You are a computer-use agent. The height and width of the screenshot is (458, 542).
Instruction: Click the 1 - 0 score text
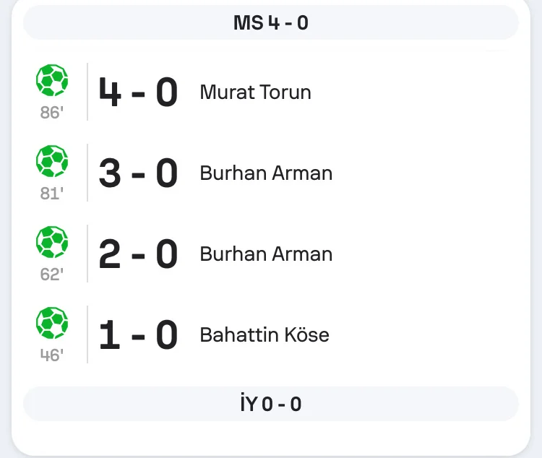[x=138, y=335]
